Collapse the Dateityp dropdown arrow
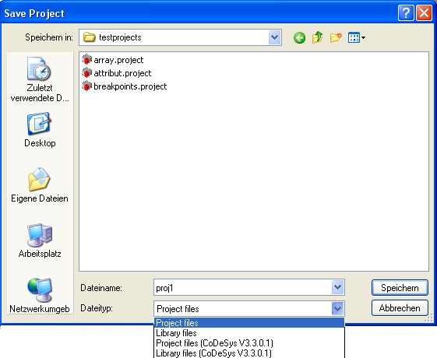 tap(338, 308)
